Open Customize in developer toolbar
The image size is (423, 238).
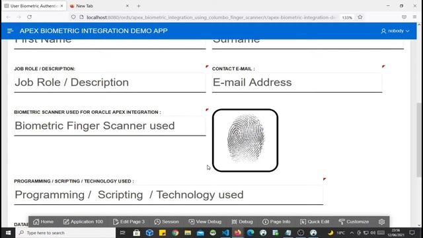point(354,222)
